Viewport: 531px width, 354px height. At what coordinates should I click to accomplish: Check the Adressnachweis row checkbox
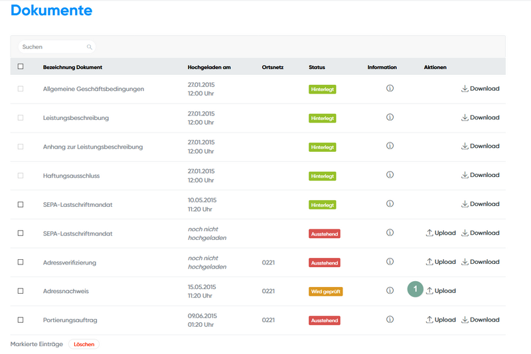click(x=21, y=291)
